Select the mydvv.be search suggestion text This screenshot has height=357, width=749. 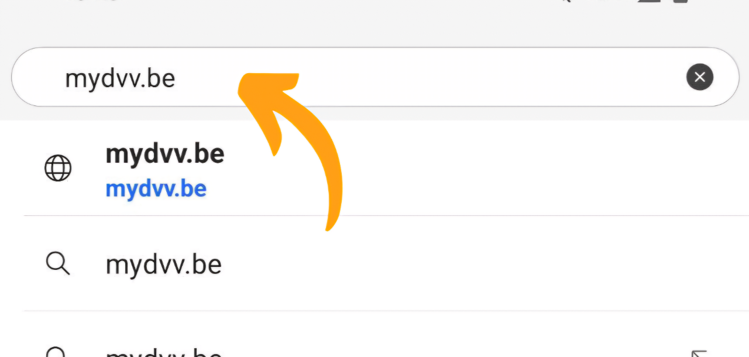pyautogui.click(x=163, y=265)
